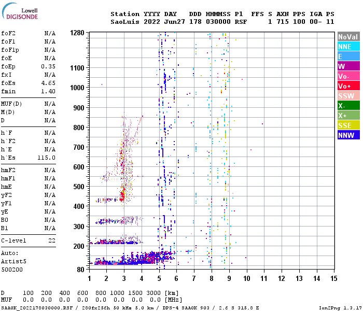Click the B1 parameter label
Image resolution: width=363 pixels, height=311 pixels.
(x=4, y=229)
